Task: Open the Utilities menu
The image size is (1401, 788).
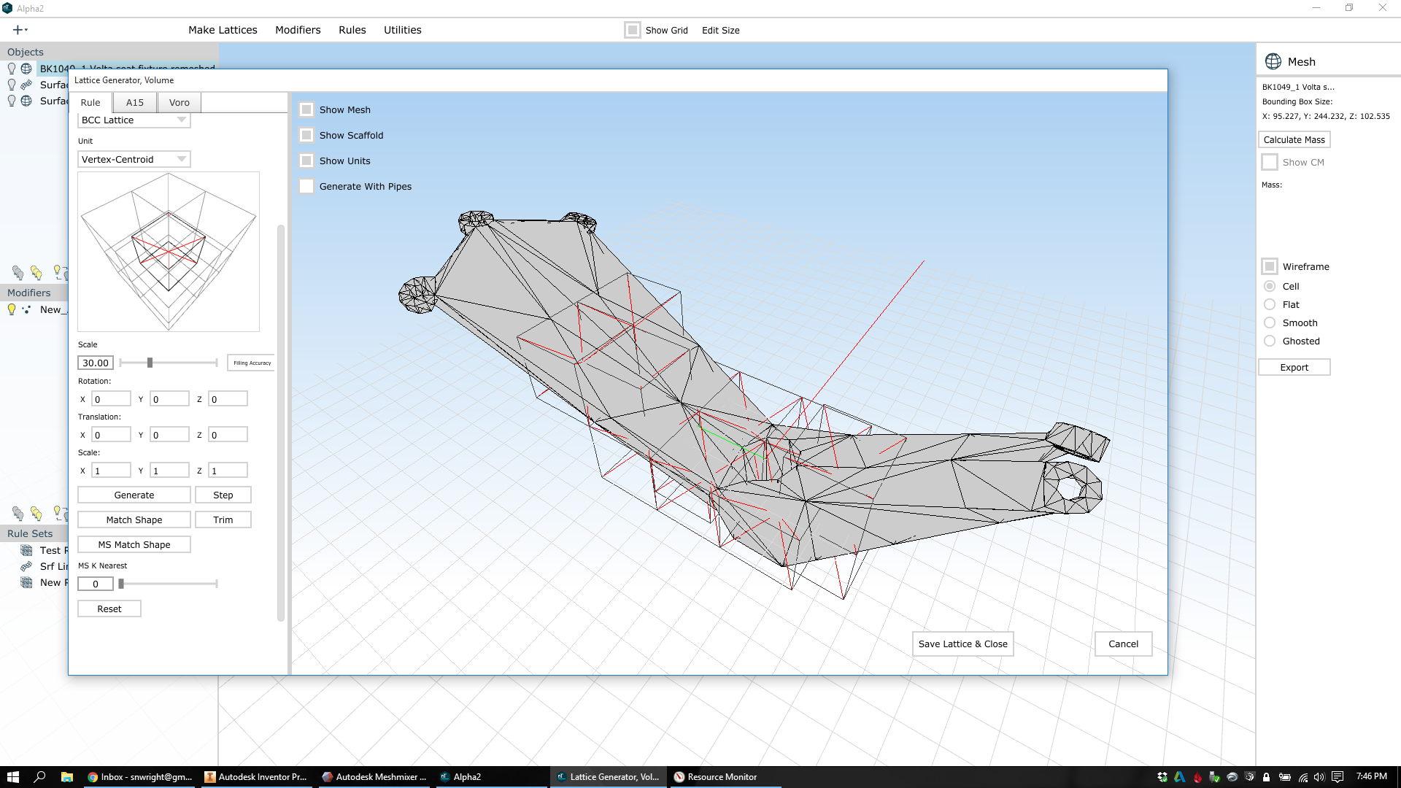Action: (403, 30)
